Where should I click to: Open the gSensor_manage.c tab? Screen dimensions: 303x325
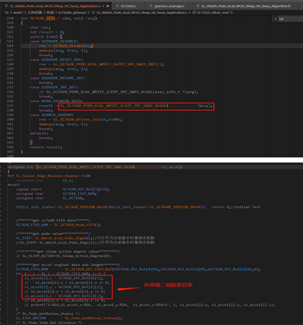[x=167, y=6]
